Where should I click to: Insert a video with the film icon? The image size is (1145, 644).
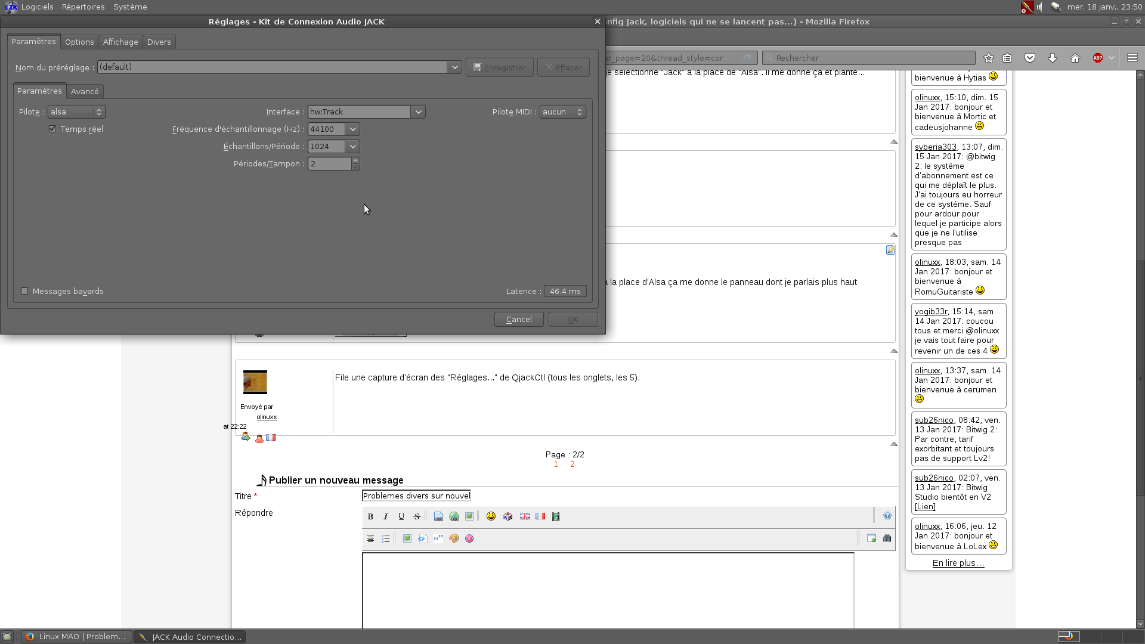tap(556, 516)
